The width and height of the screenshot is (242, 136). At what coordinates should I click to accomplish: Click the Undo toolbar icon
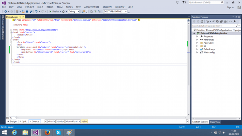[x=36, y=12]
